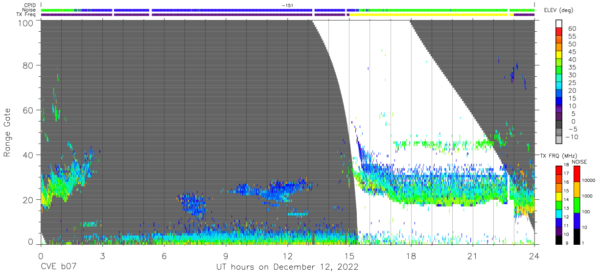Image resolution: width=601 pixels, height=277 pixels.
Task: Pick the blue 10–100 NOISE swatch
Action: tap(577, 220)
